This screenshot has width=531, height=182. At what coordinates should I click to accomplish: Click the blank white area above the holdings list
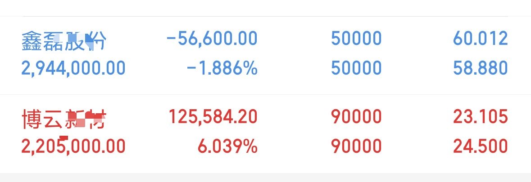coord(266,8)
